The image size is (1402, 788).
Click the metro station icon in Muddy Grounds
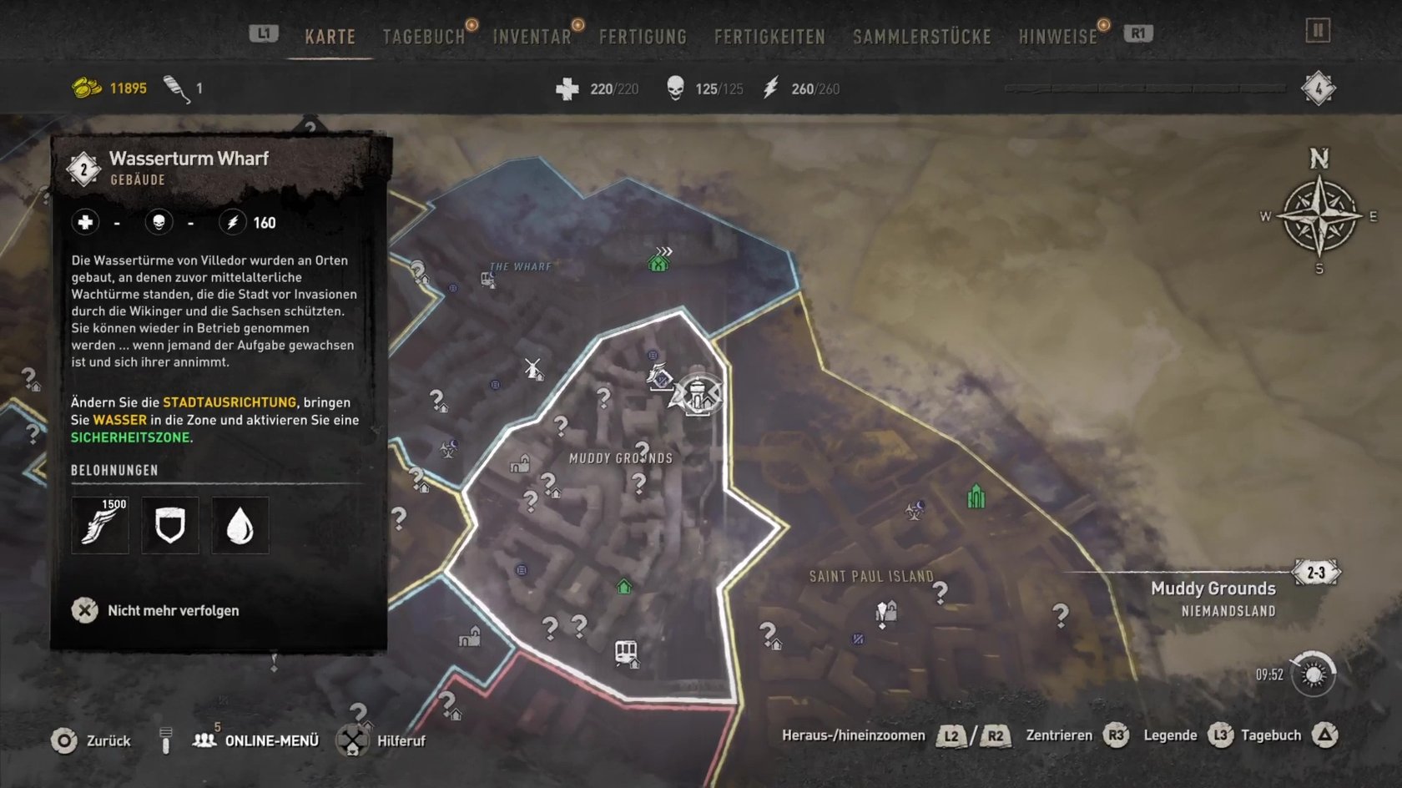click(x=626, y=652)
